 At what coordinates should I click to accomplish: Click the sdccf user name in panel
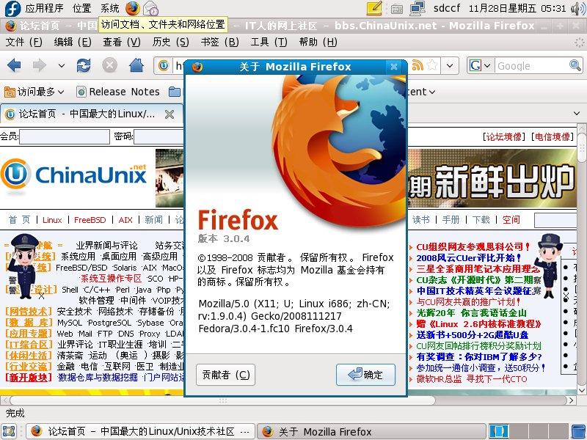coord(447,8)
